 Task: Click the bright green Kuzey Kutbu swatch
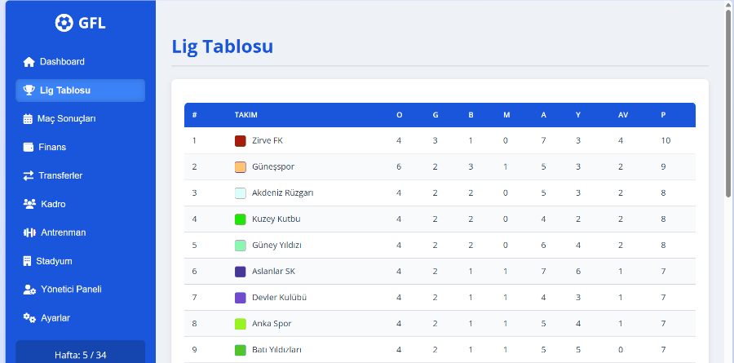tap(240, 219)
